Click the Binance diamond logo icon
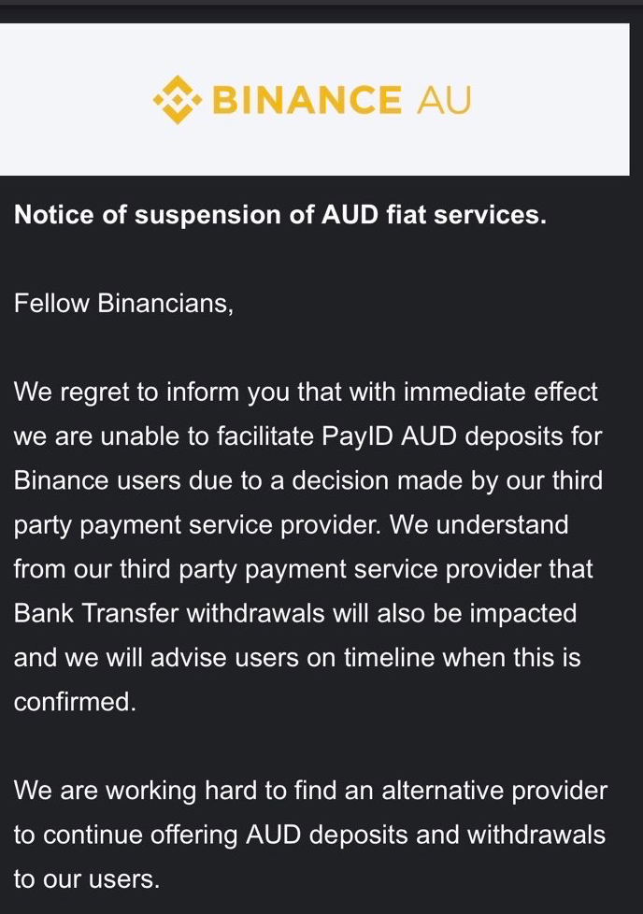This screenshot has height=914, width=643. click(178, 100)
